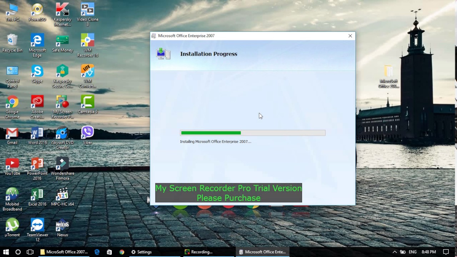Launch the Camtasia 9 shortcut
Image resolution: width=457 pixels, height=257 pixels.
[87, 105]
